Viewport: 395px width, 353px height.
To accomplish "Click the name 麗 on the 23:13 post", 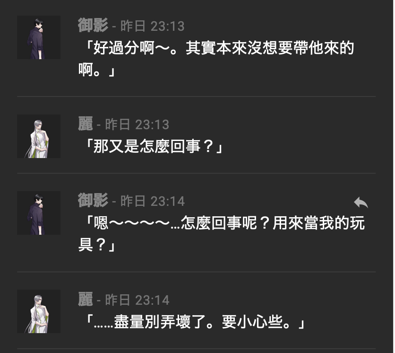I will [x=86, y=124].
